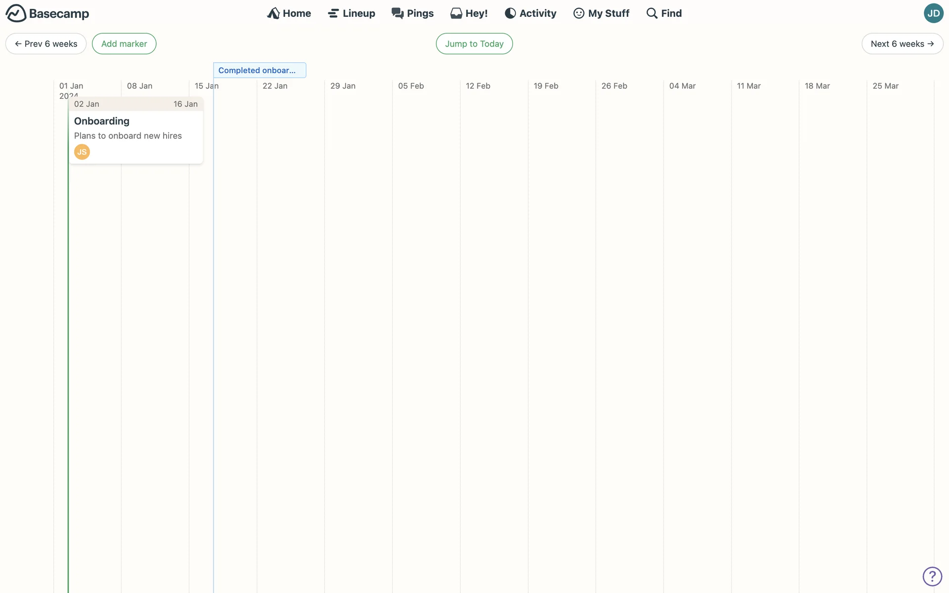The image size is (949, 593).
Task: Open the help question mark icon
Action: pos(932,576)
